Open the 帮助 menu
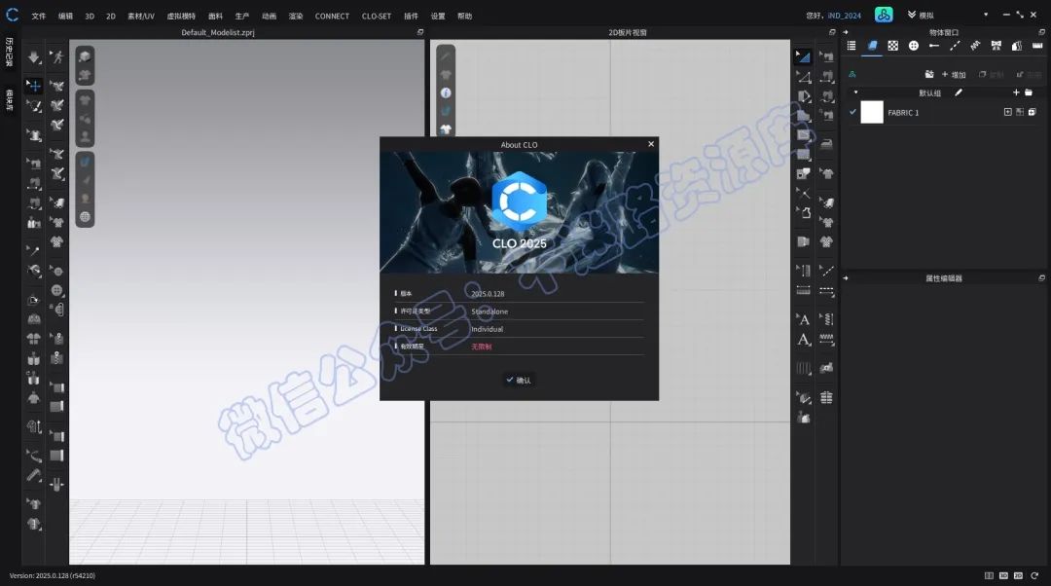This screenshot has width=1051, height=586. (x=464, y=17)
